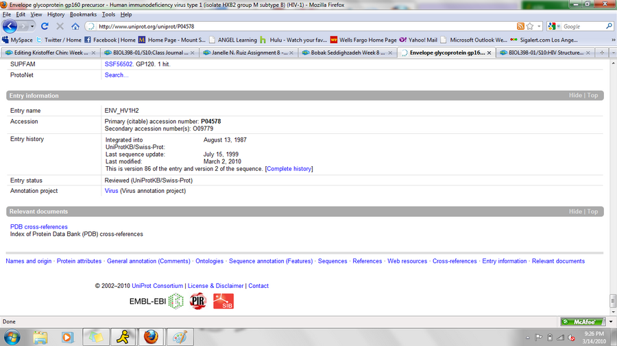The height and width of the screenshot is (346, 617).
Task: Reload the page with the refresh icon
Action: pyautogui.click(x=45, y=27)
